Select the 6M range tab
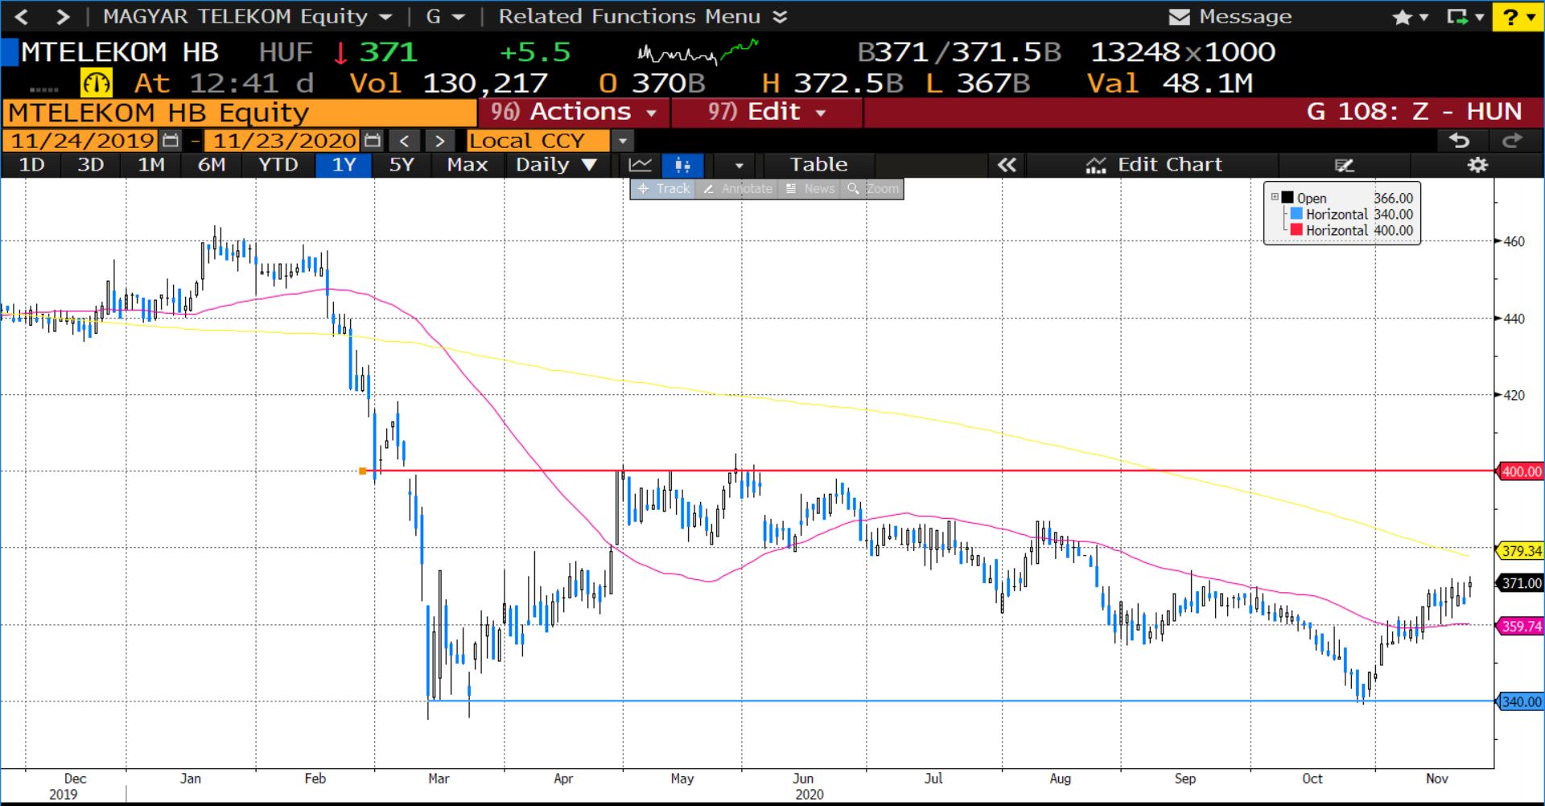 211,165
